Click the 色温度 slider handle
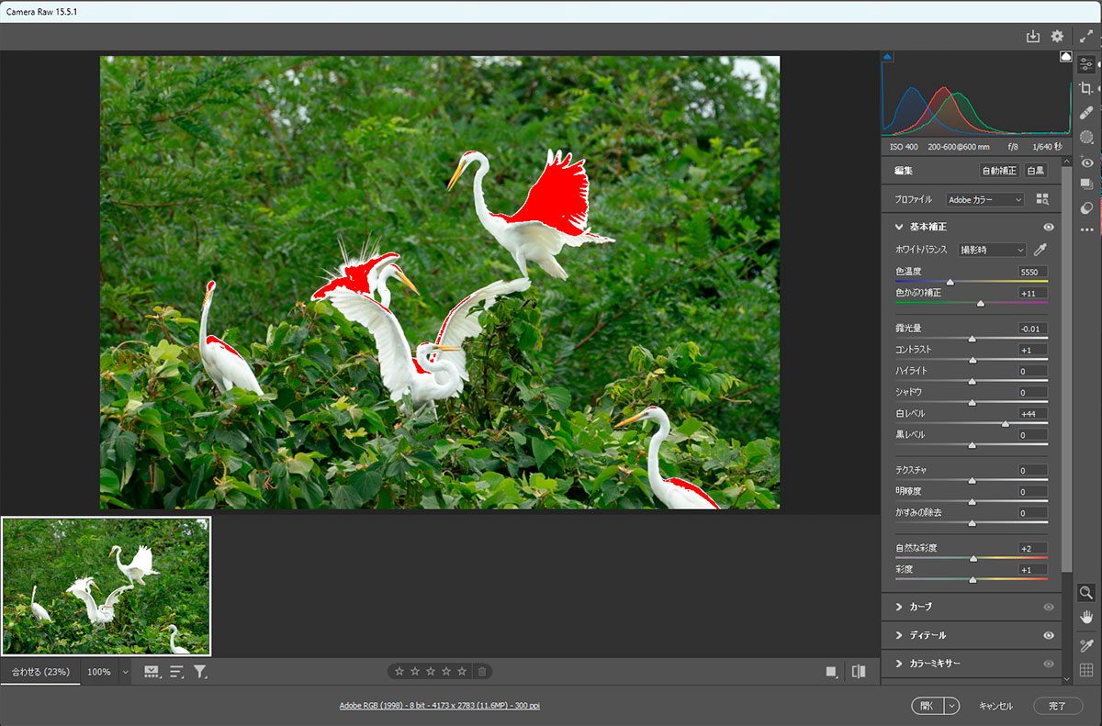This screenshot has width=1102, height=726. pyautogui.click(x=950, y=282)
